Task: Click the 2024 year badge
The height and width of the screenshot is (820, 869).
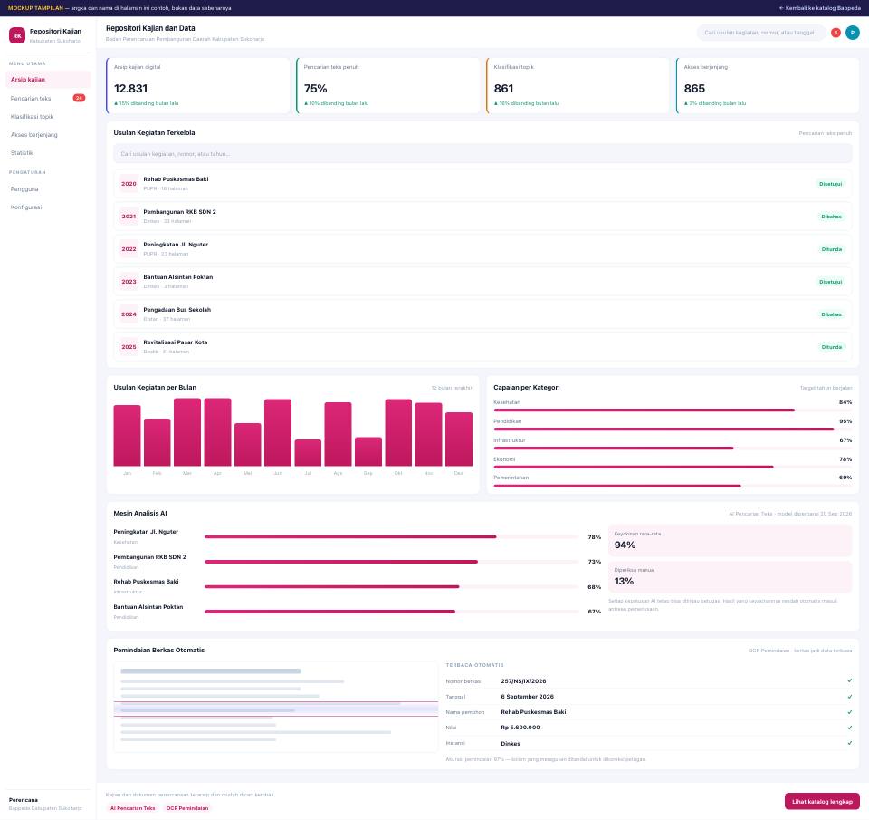Action: [x=129, y=314]
